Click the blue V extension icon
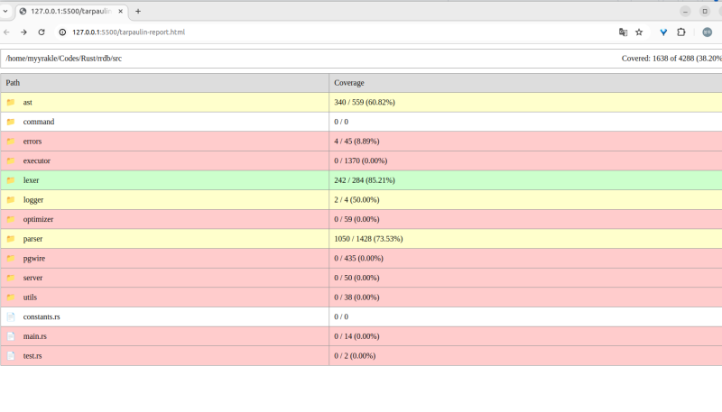The image size is (722, 412). pyautogui.click(x=663, y=32)
